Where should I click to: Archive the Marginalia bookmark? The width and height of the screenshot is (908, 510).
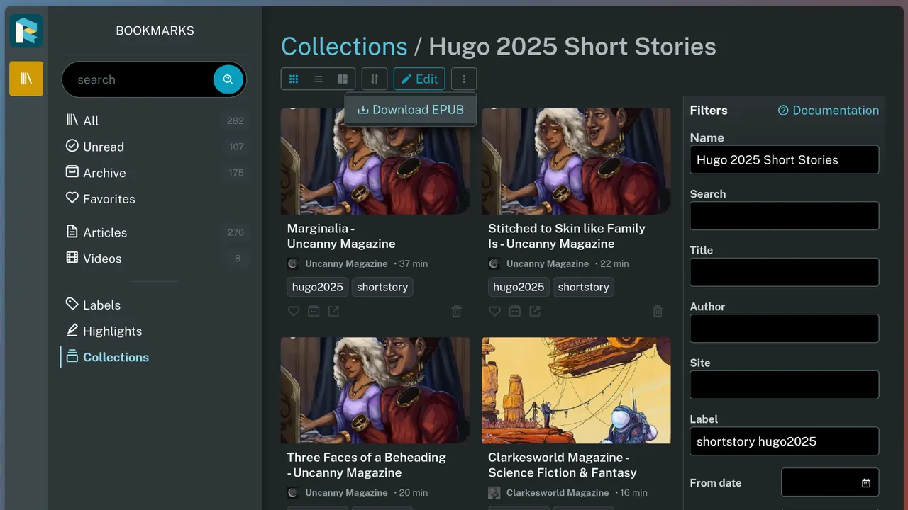coord(314,311)
